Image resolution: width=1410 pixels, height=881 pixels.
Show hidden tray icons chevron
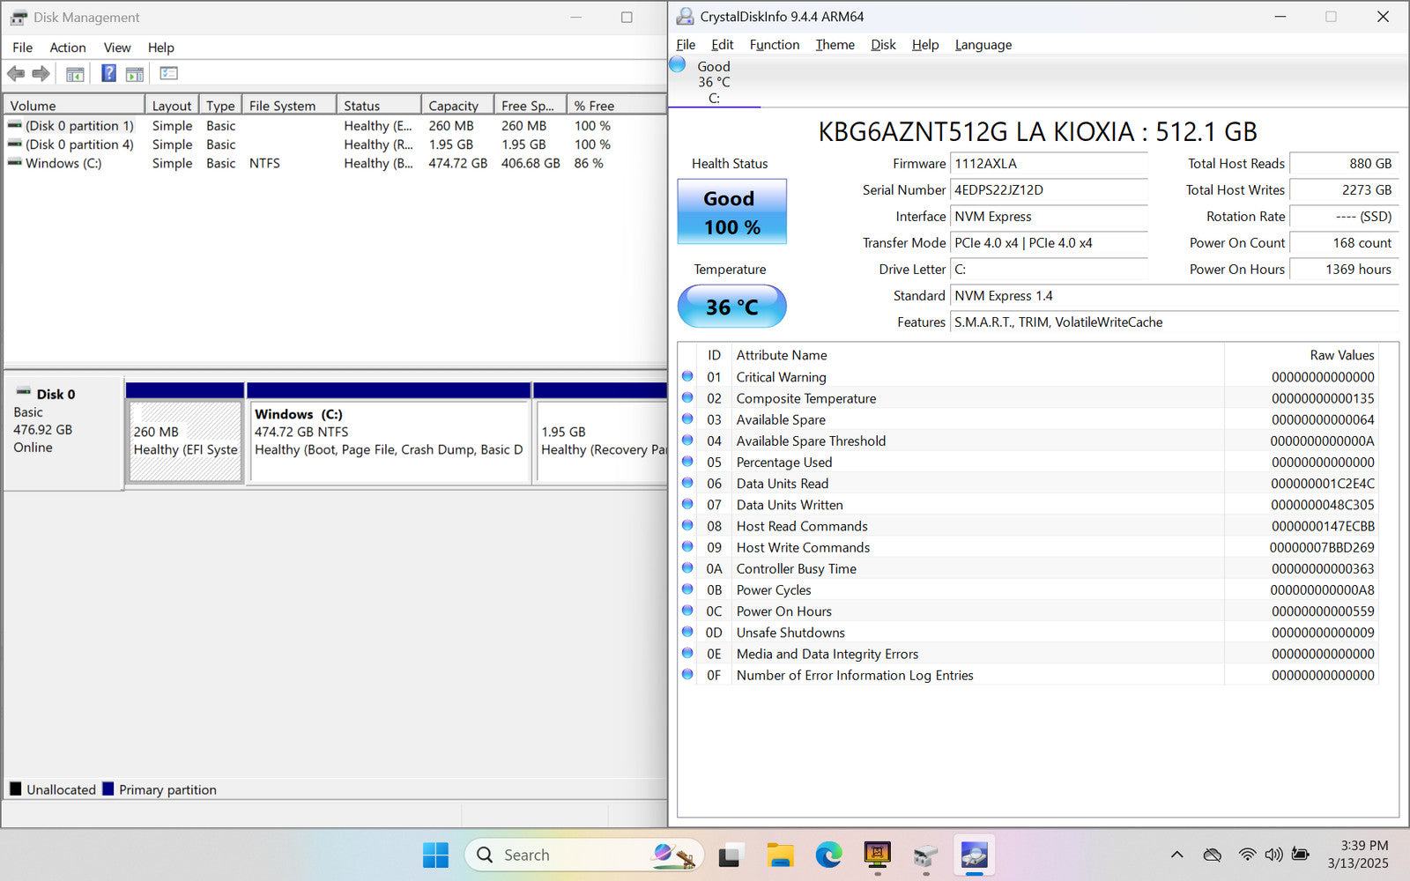click(1176, 855)
